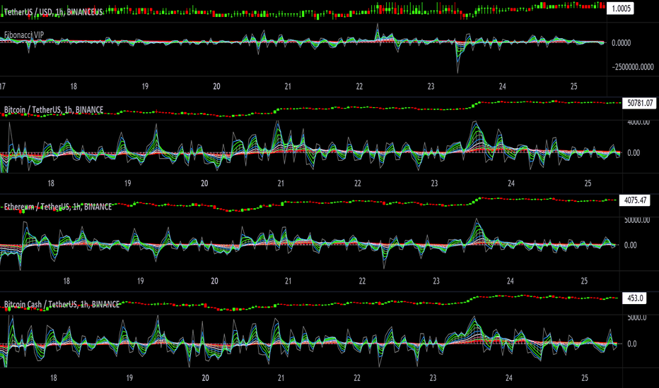Click date 17 on TetherUS time axis
Image resolution: width=659 pixels, height=388 pixels.
coord(3,86)
